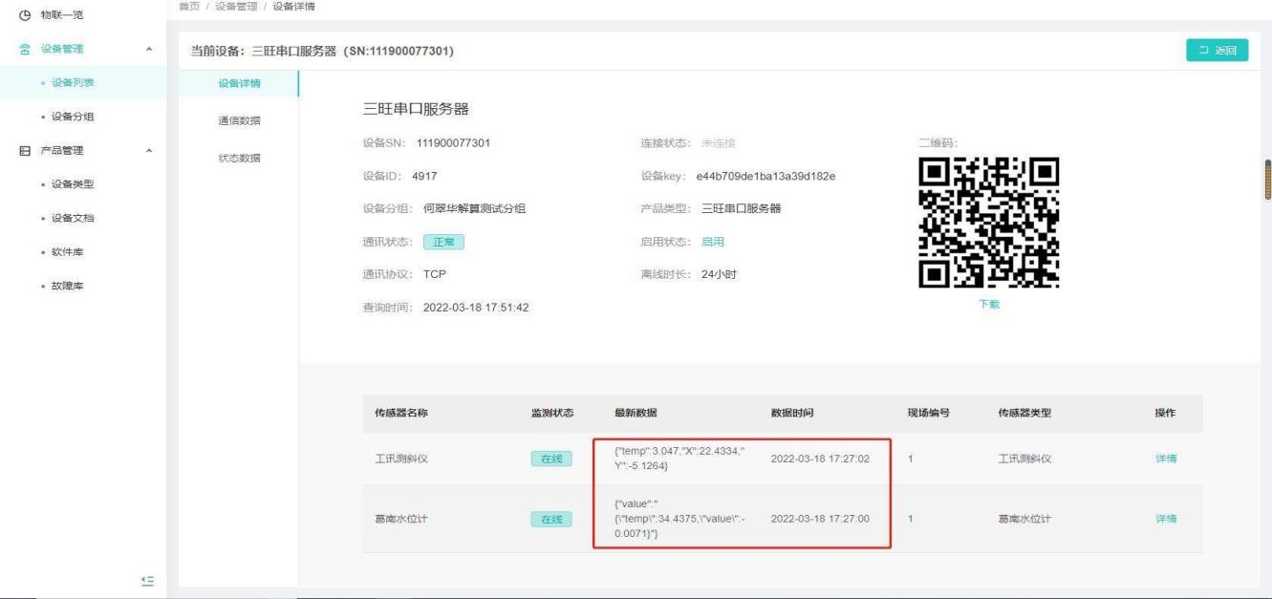This screenshot has height=599, width=1272.
Task: Switch to the 状态数据 tab
Action: 238,158
